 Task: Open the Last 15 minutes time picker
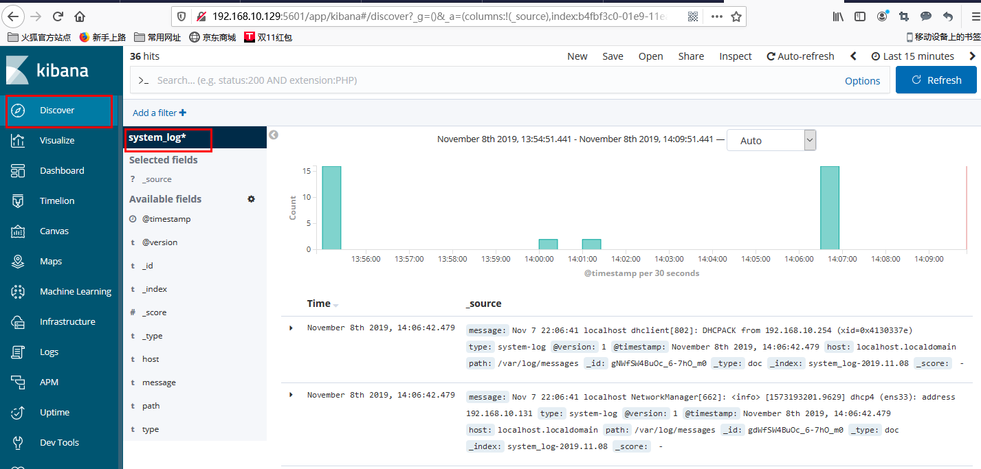(913, 56)
